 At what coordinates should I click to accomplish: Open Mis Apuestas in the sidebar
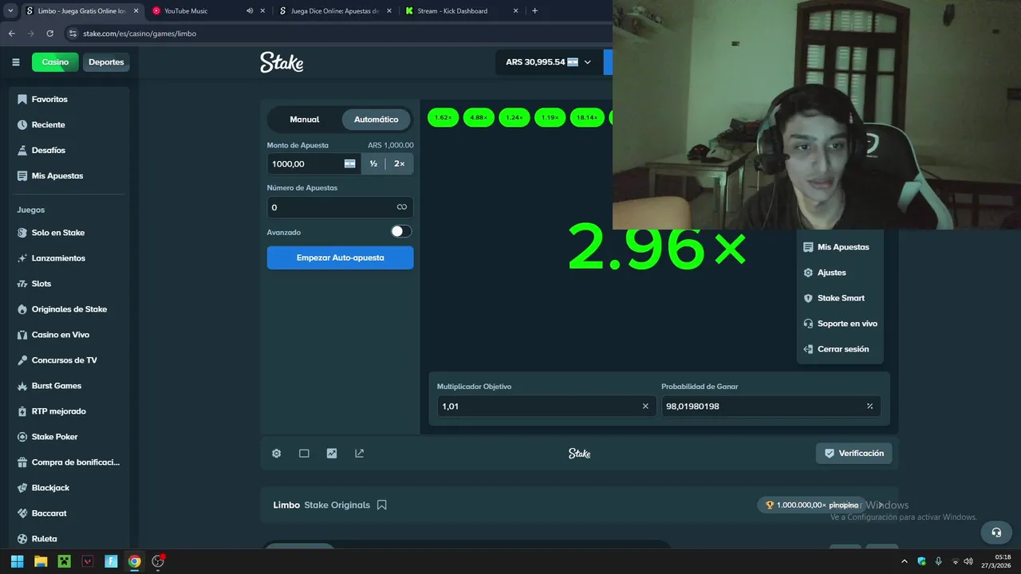(69, 175)
